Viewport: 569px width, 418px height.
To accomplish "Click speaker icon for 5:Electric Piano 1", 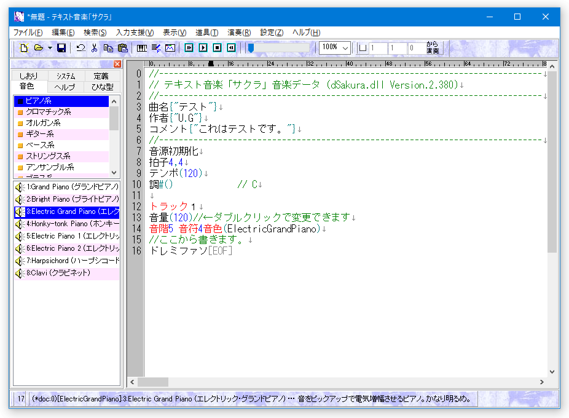I will (20, 237).
